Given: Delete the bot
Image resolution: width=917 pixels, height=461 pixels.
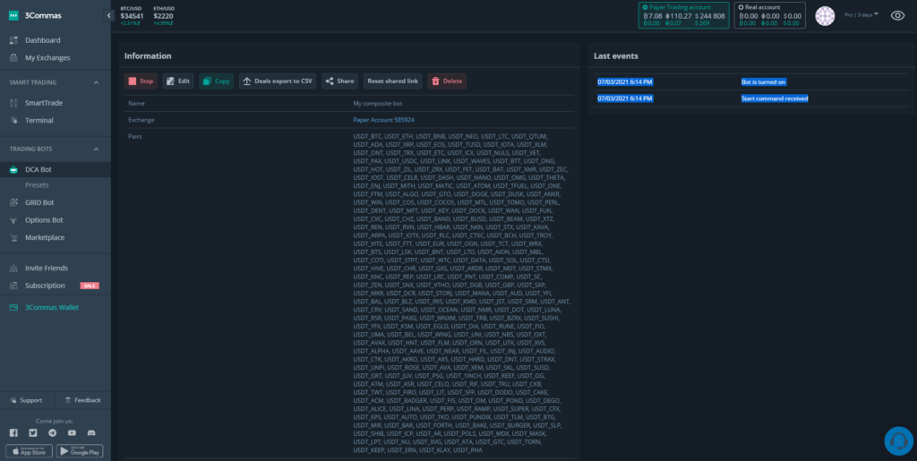Looking at the screenshot, I should point(447,81).
